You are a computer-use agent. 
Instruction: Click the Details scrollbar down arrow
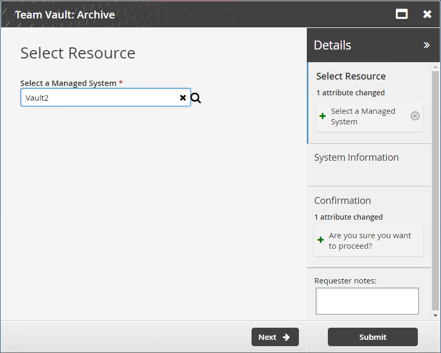[435, 315]
